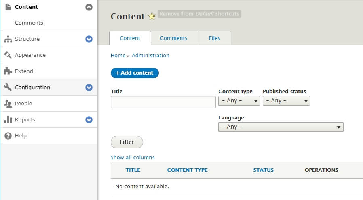Expand the Reports menu section
The image size is (363, 200).
[x=89, y=120]
